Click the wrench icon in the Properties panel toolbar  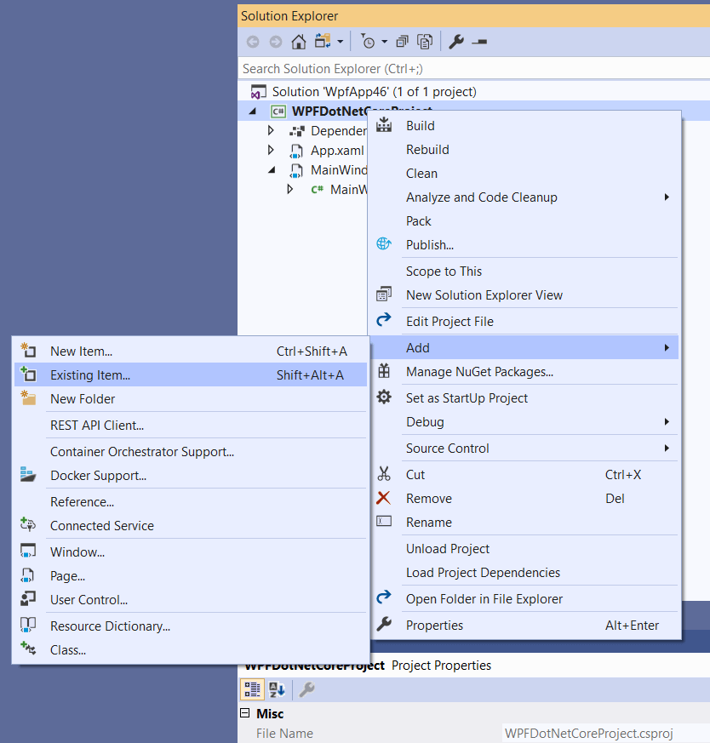305,689
